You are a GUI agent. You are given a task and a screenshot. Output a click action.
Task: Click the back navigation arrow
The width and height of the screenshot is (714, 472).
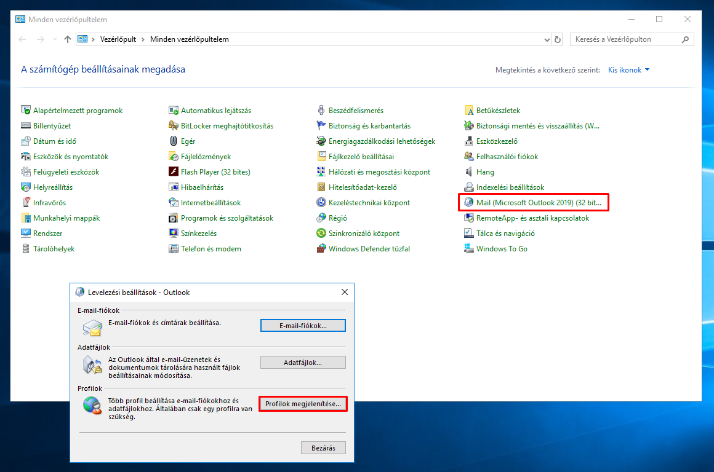tap(22, 39)
